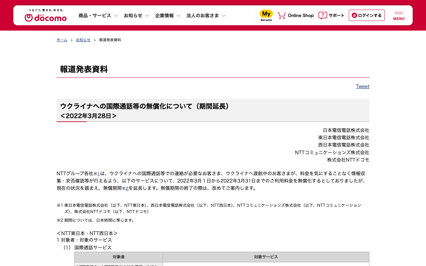Open the hamburger MENU icon

coord(399,16)
